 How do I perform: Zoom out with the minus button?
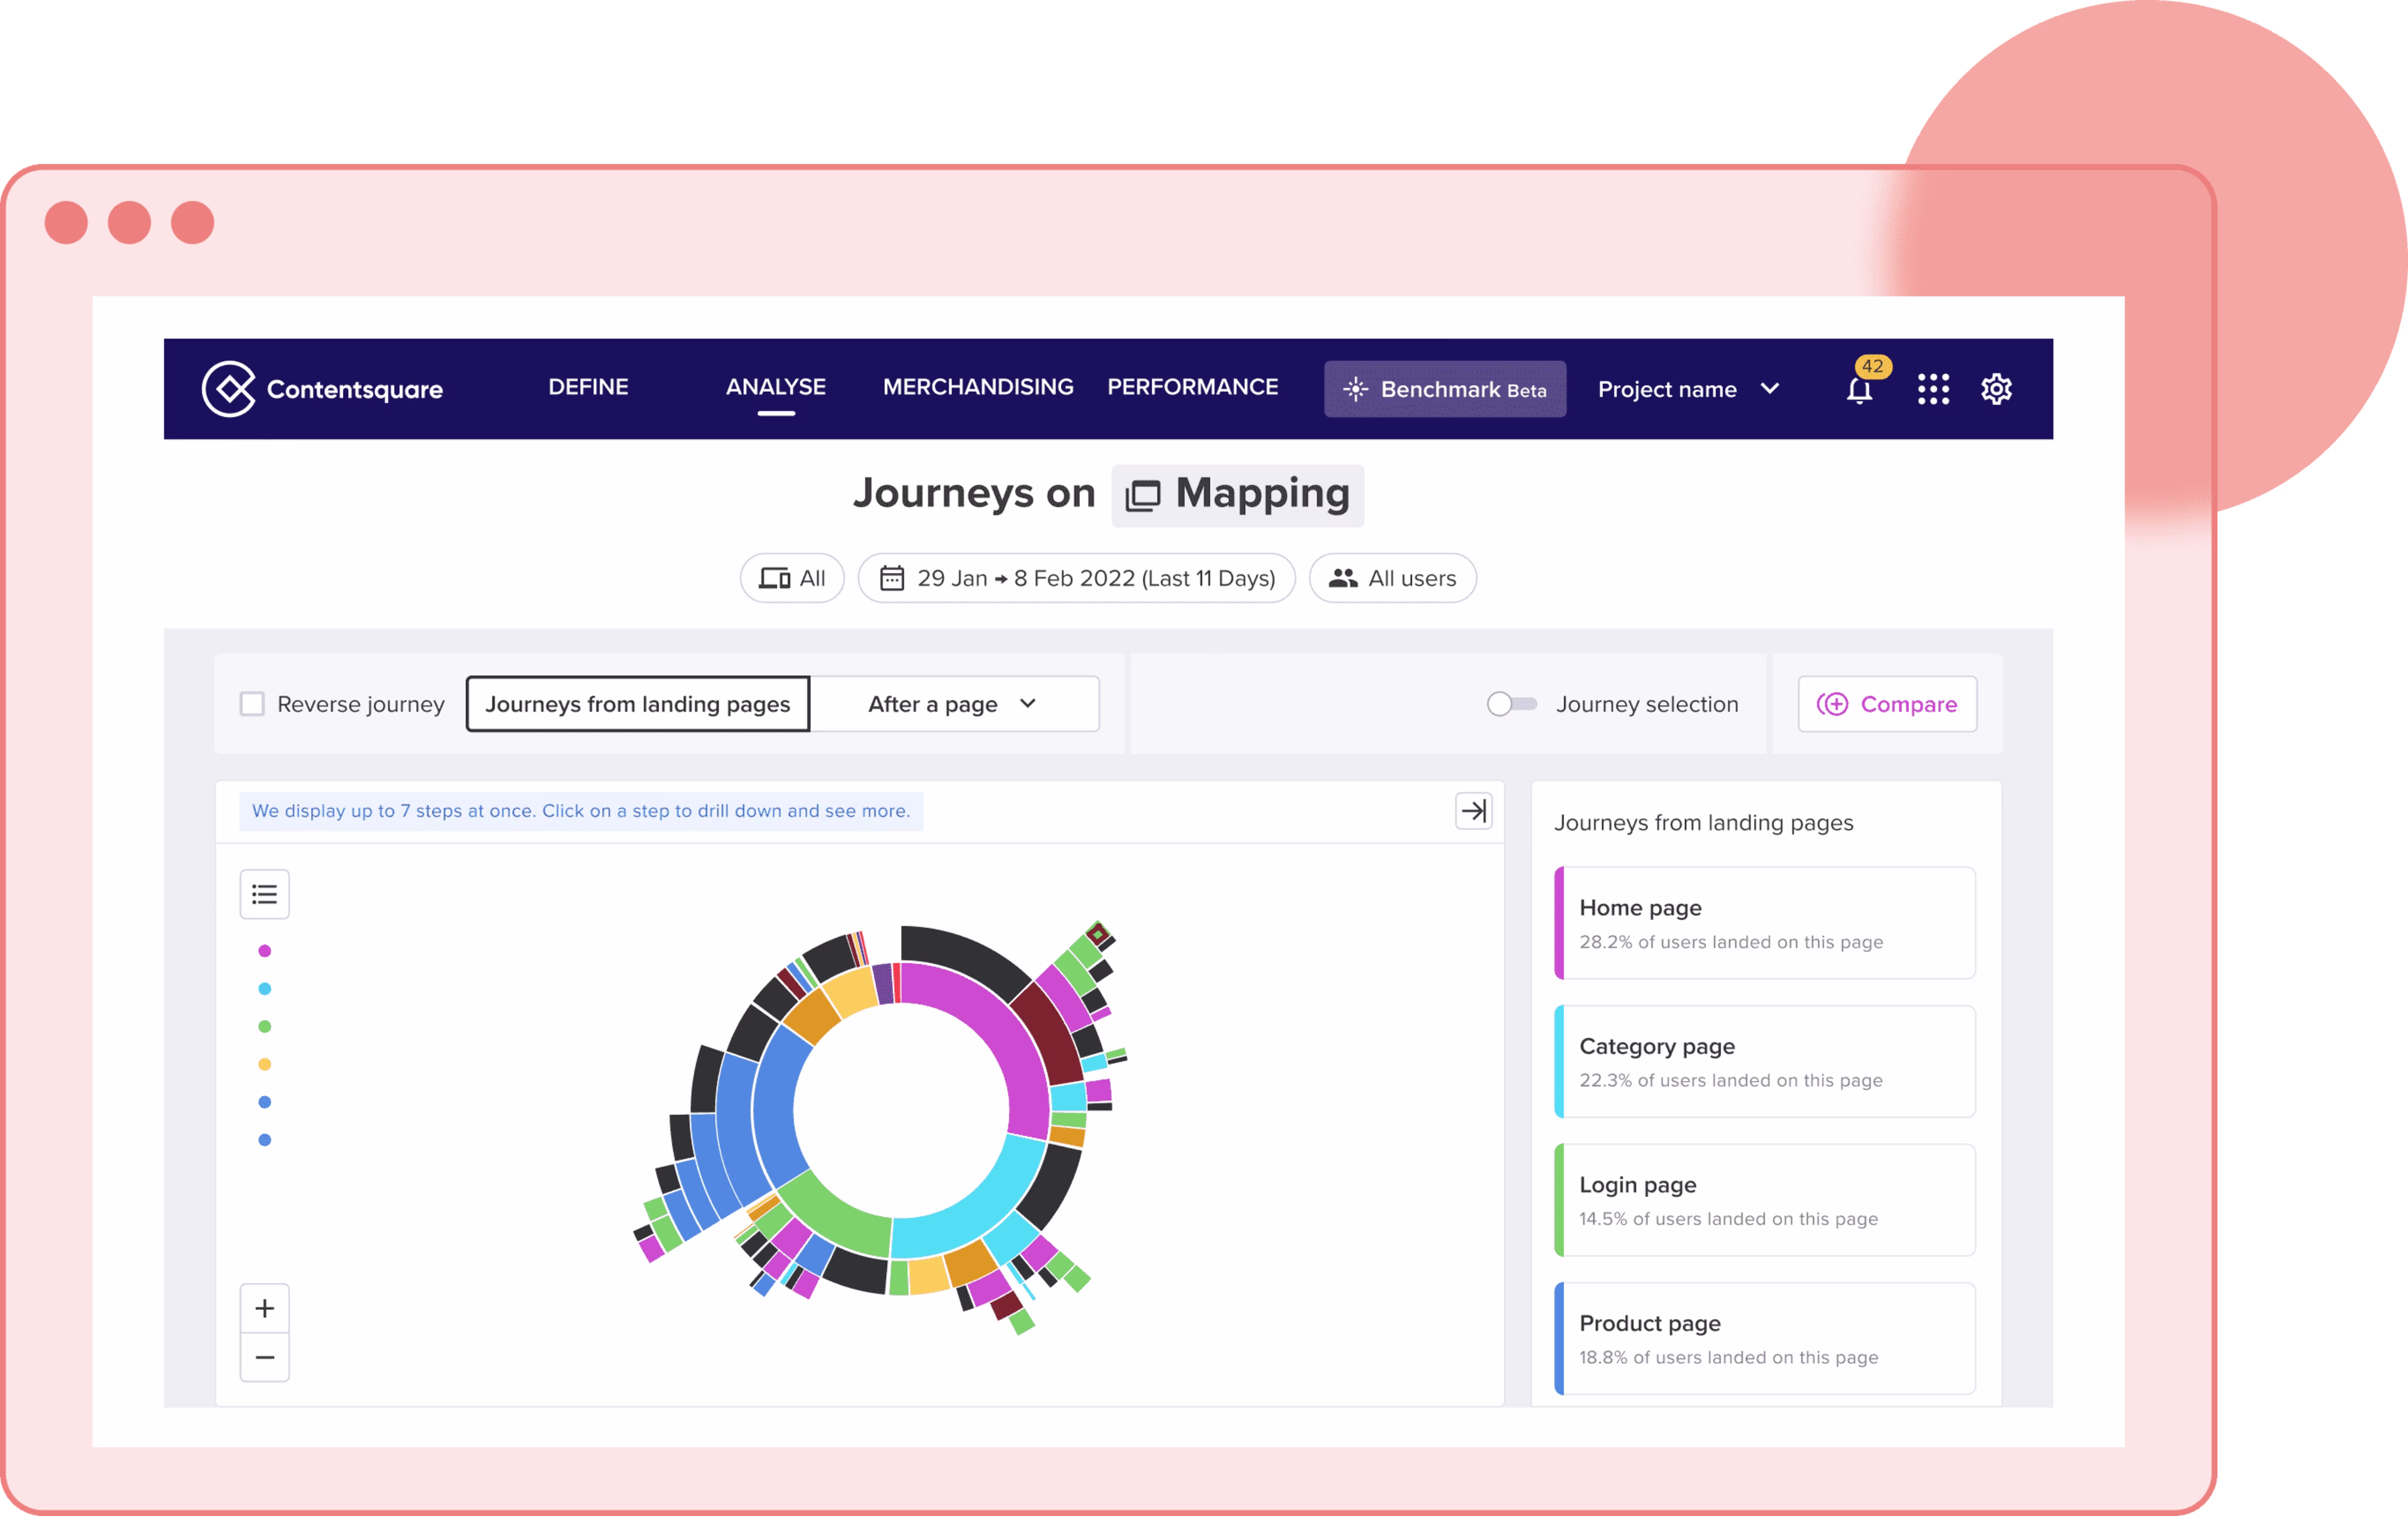(264, 1357)
